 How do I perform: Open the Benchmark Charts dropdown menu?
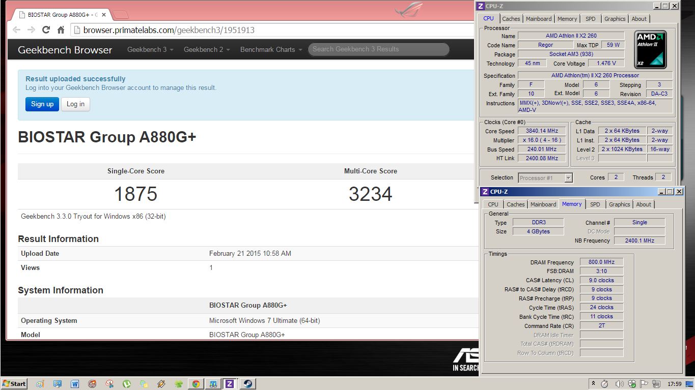point(271,49)
